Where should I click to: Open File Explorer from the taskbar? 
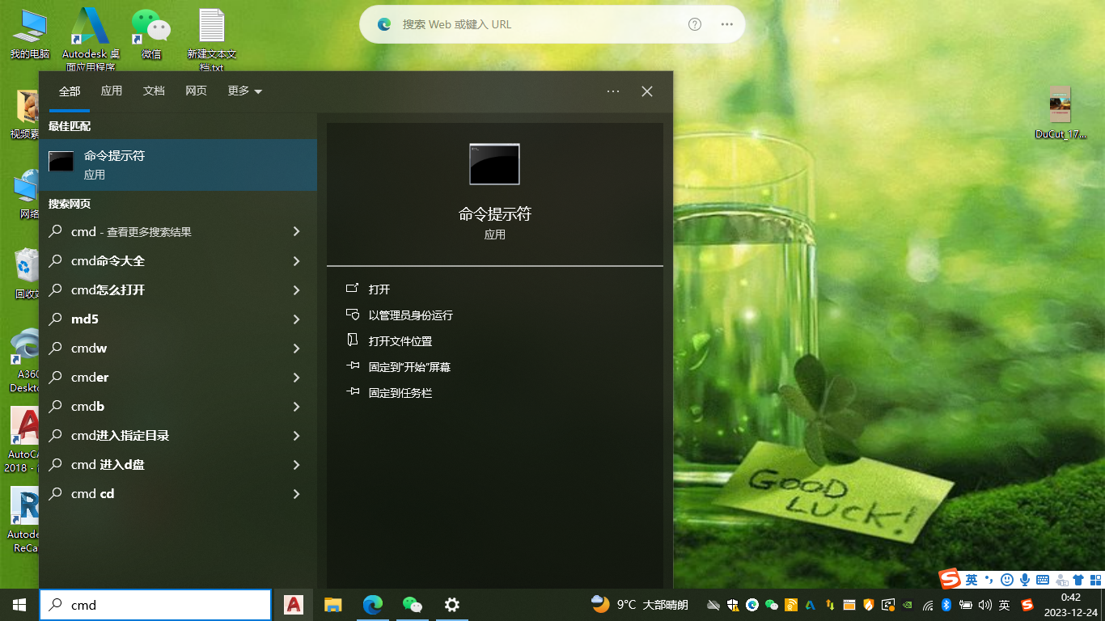[332, 604]
